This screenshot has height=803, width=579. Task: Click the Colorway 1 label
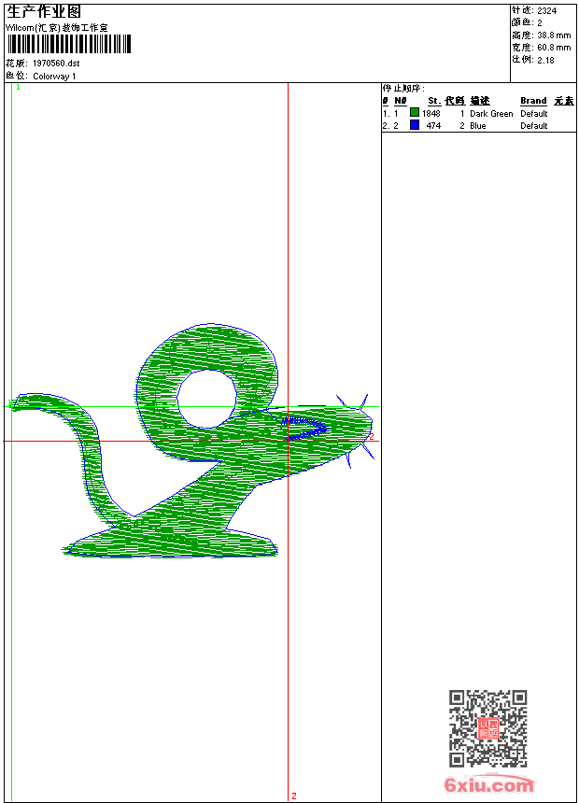point(55,77)
